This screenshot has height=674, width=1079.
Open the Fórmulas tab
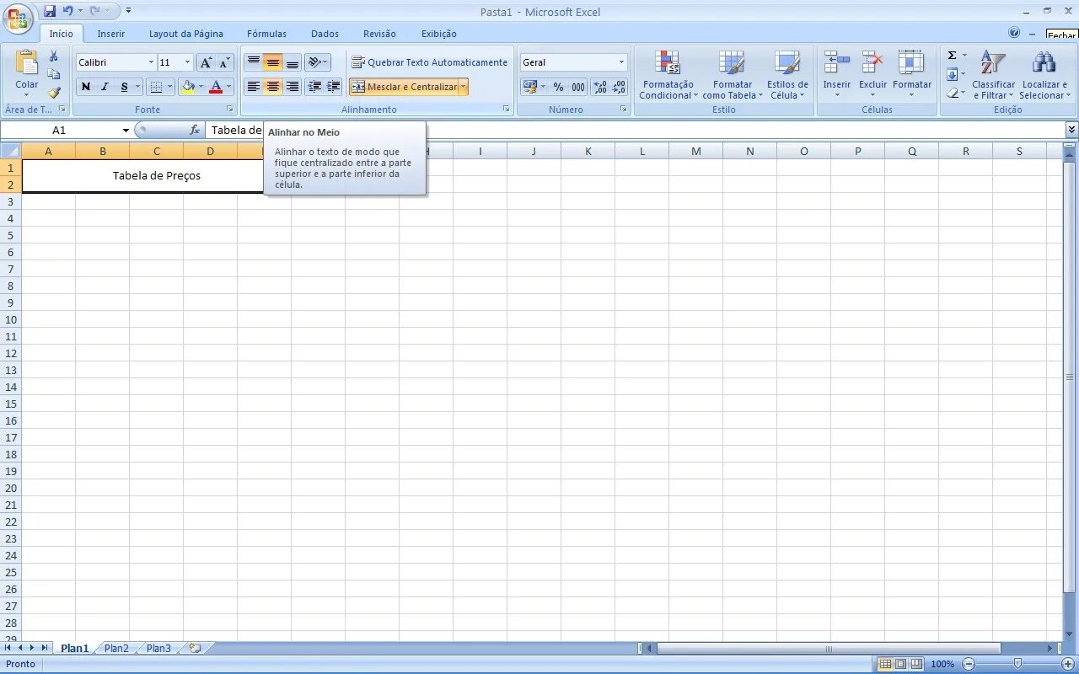[266, 34]
